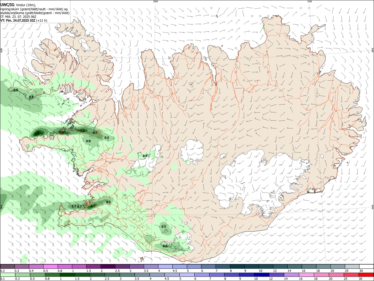374x281 pixels.
Task: Click the 20W longitude label
Action: 155,1
